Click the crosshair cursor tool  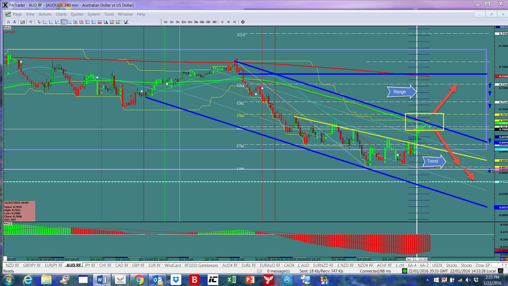click(31, 22)
